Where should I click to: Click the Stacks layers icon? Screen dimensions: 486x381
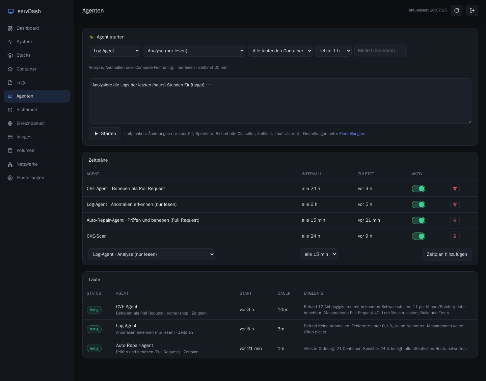10,55
